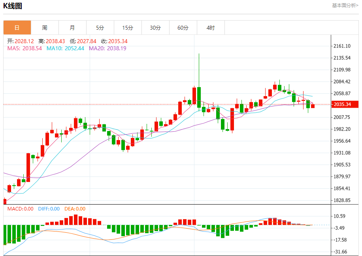Click the 2007.75 price axis label
Viewport: 362px width, 256px height.
pos(342,117)
